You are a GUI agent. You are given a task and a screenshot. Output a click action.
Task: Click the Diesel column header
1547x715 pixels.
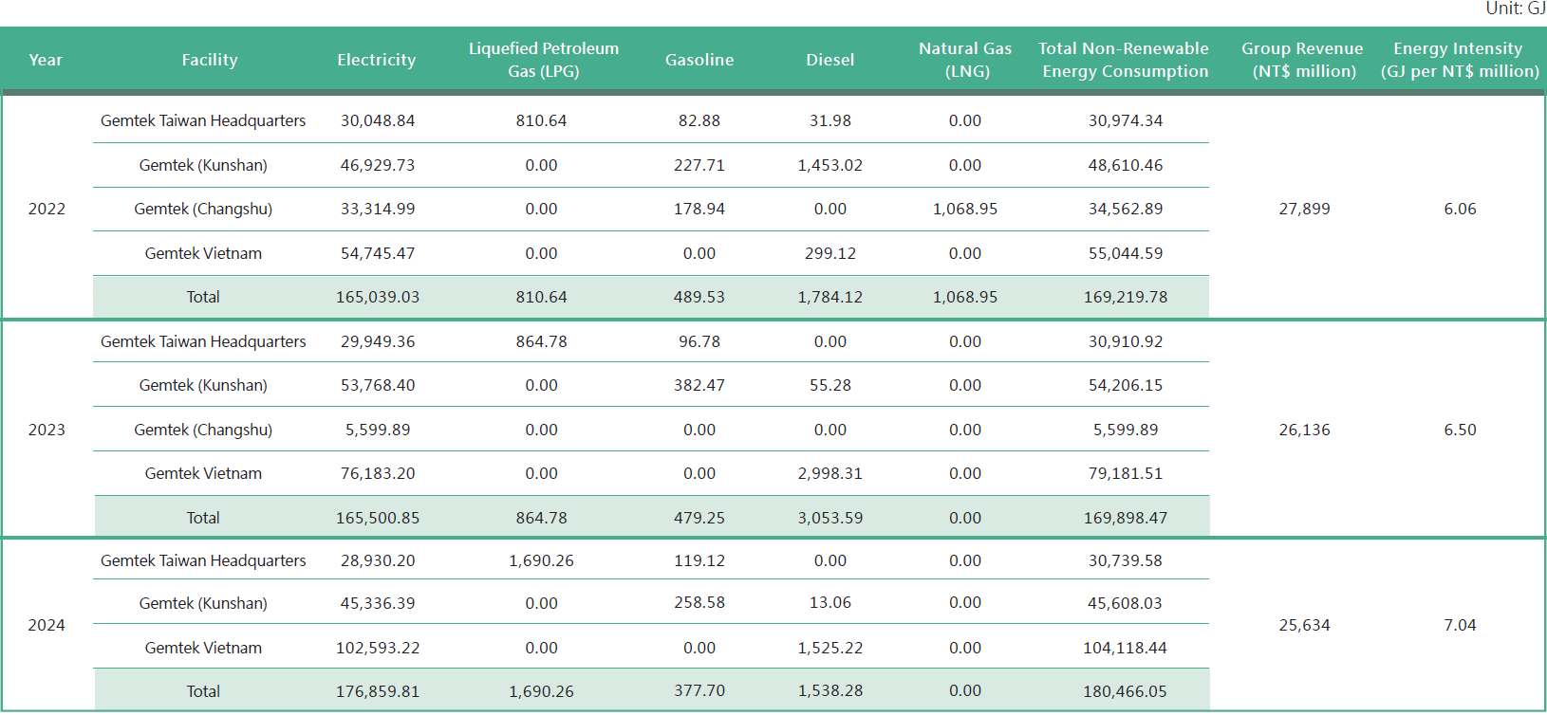[x=830, y=60]
